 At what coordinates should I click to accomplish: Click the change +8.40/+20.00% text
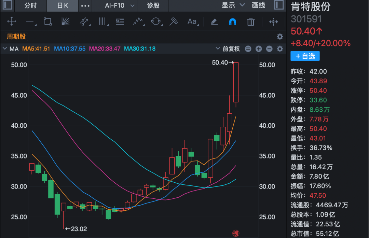[320, 43]
